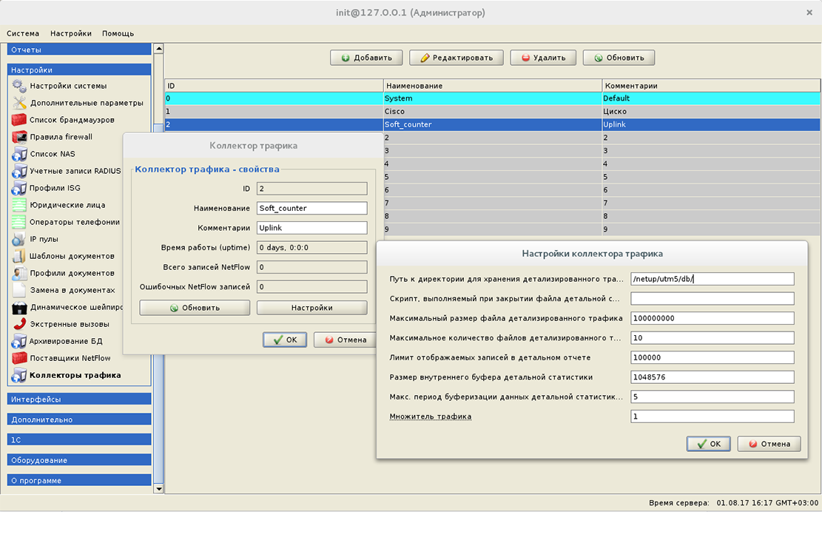Click the Архивирование БД icon

point(19,341)
